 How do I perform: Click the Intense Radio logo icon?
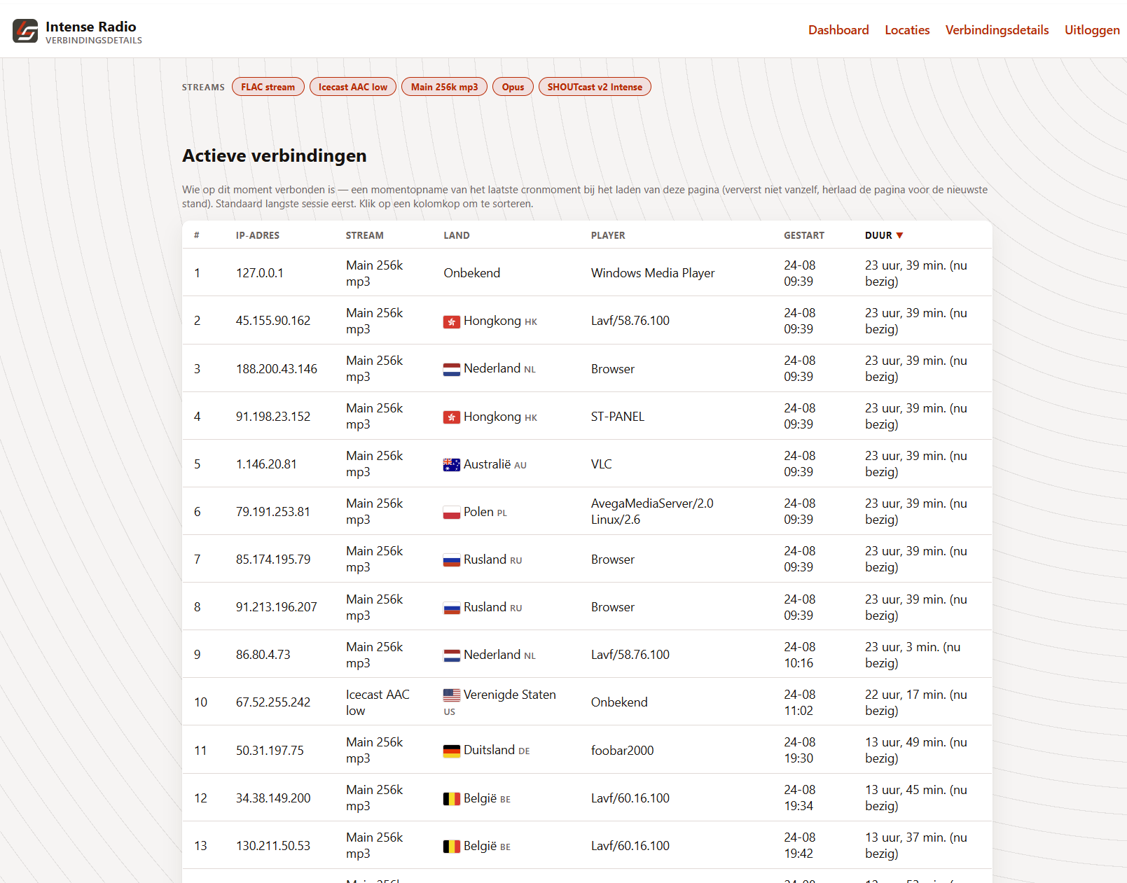click(x=25, y=31)
